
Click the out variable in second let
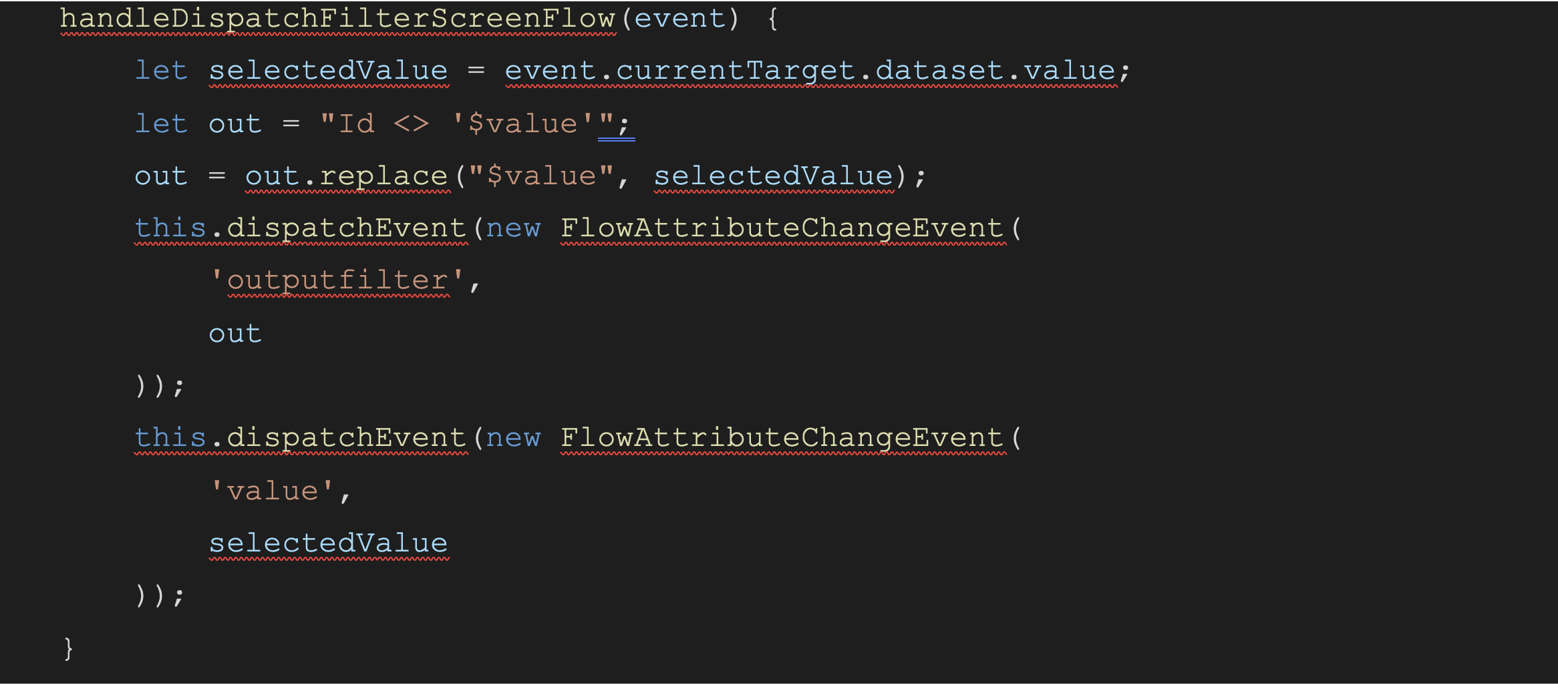pos(235,124)
